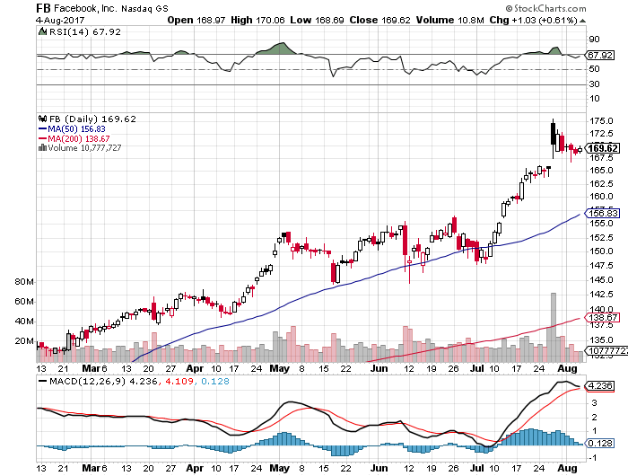Click the blue MA(50) line legend marker
Image resolution: width=628 pixels, height=476 pixels.
[x=41, y=128]
